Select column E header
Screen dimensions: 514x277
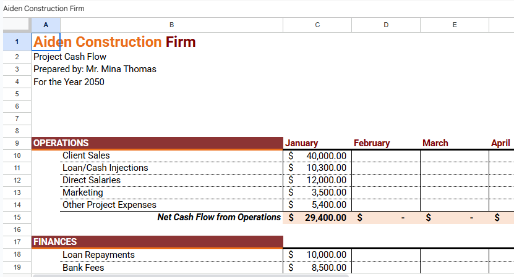455,25
